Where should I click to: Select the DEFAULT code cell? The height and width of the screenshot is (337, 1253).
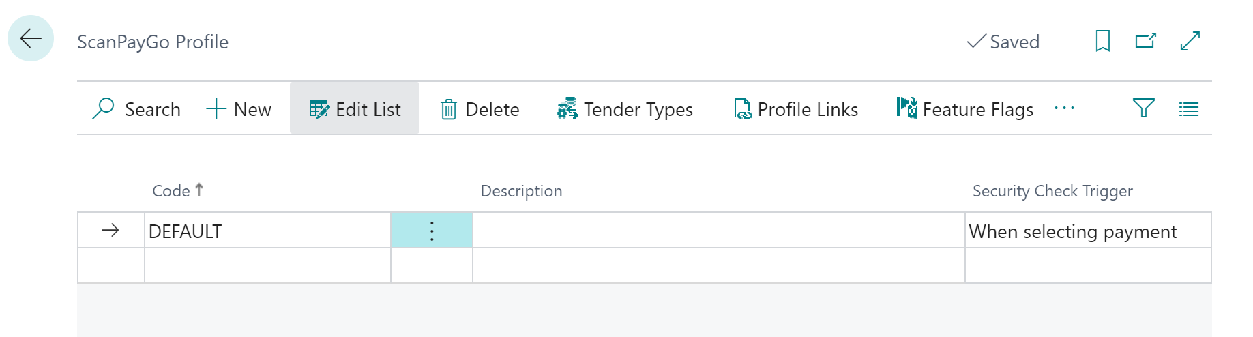click(x=266, y=231)
